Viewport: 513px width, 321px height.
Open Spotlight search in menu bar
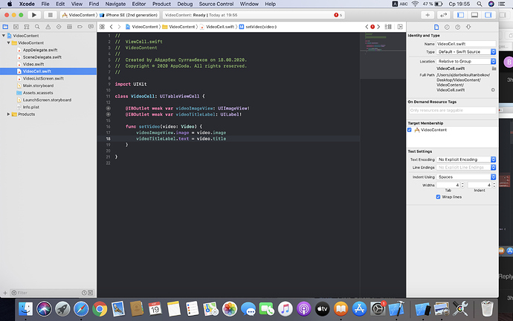coord(480,4)
